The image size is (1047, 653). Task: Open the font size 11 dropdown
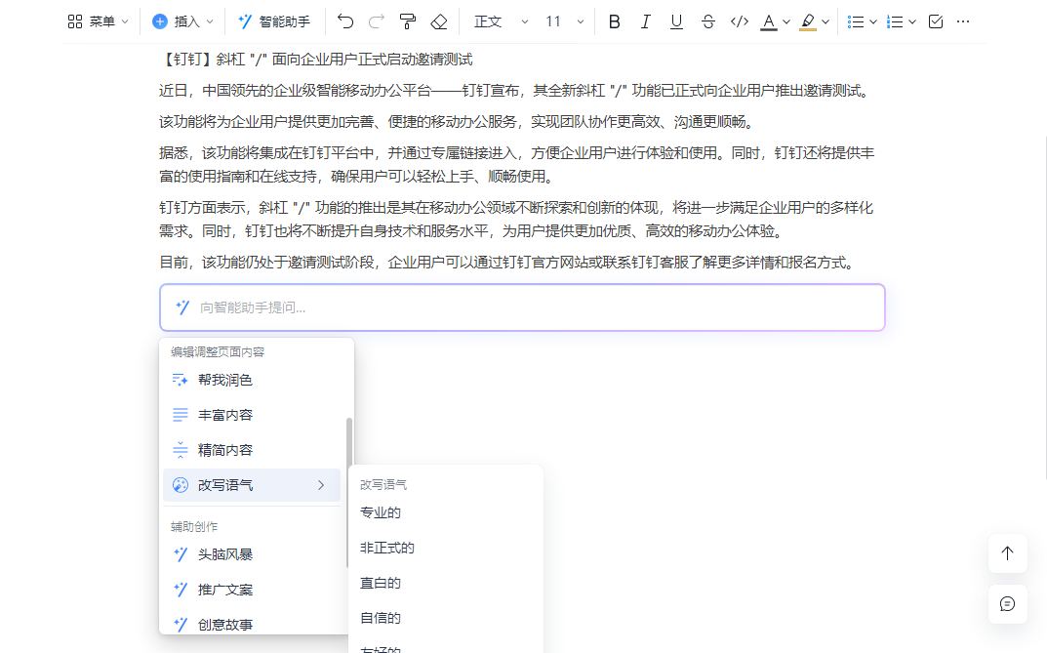(x=565, y=21)
